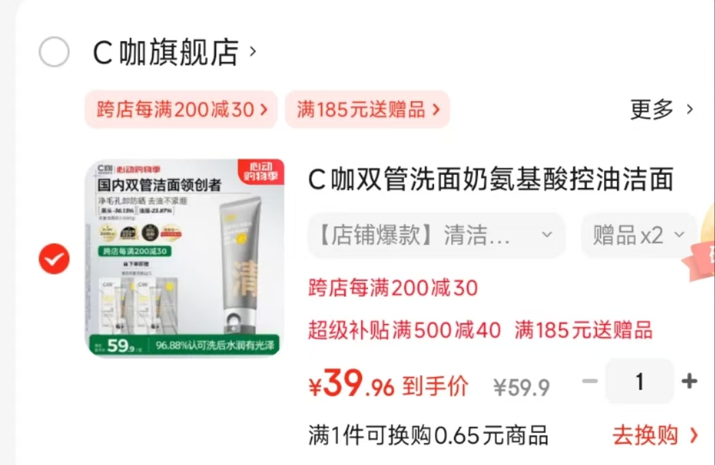Expand 更多 promotions
715x465 pixels.
(x=662, y=110)
